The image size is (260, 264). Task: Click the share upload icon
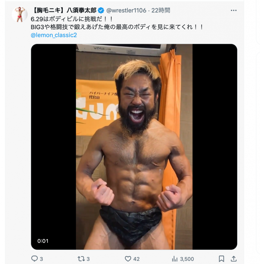(x=234, y=258)
